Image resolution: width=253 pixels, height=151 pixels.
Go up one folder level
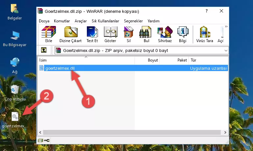(44, 50)
